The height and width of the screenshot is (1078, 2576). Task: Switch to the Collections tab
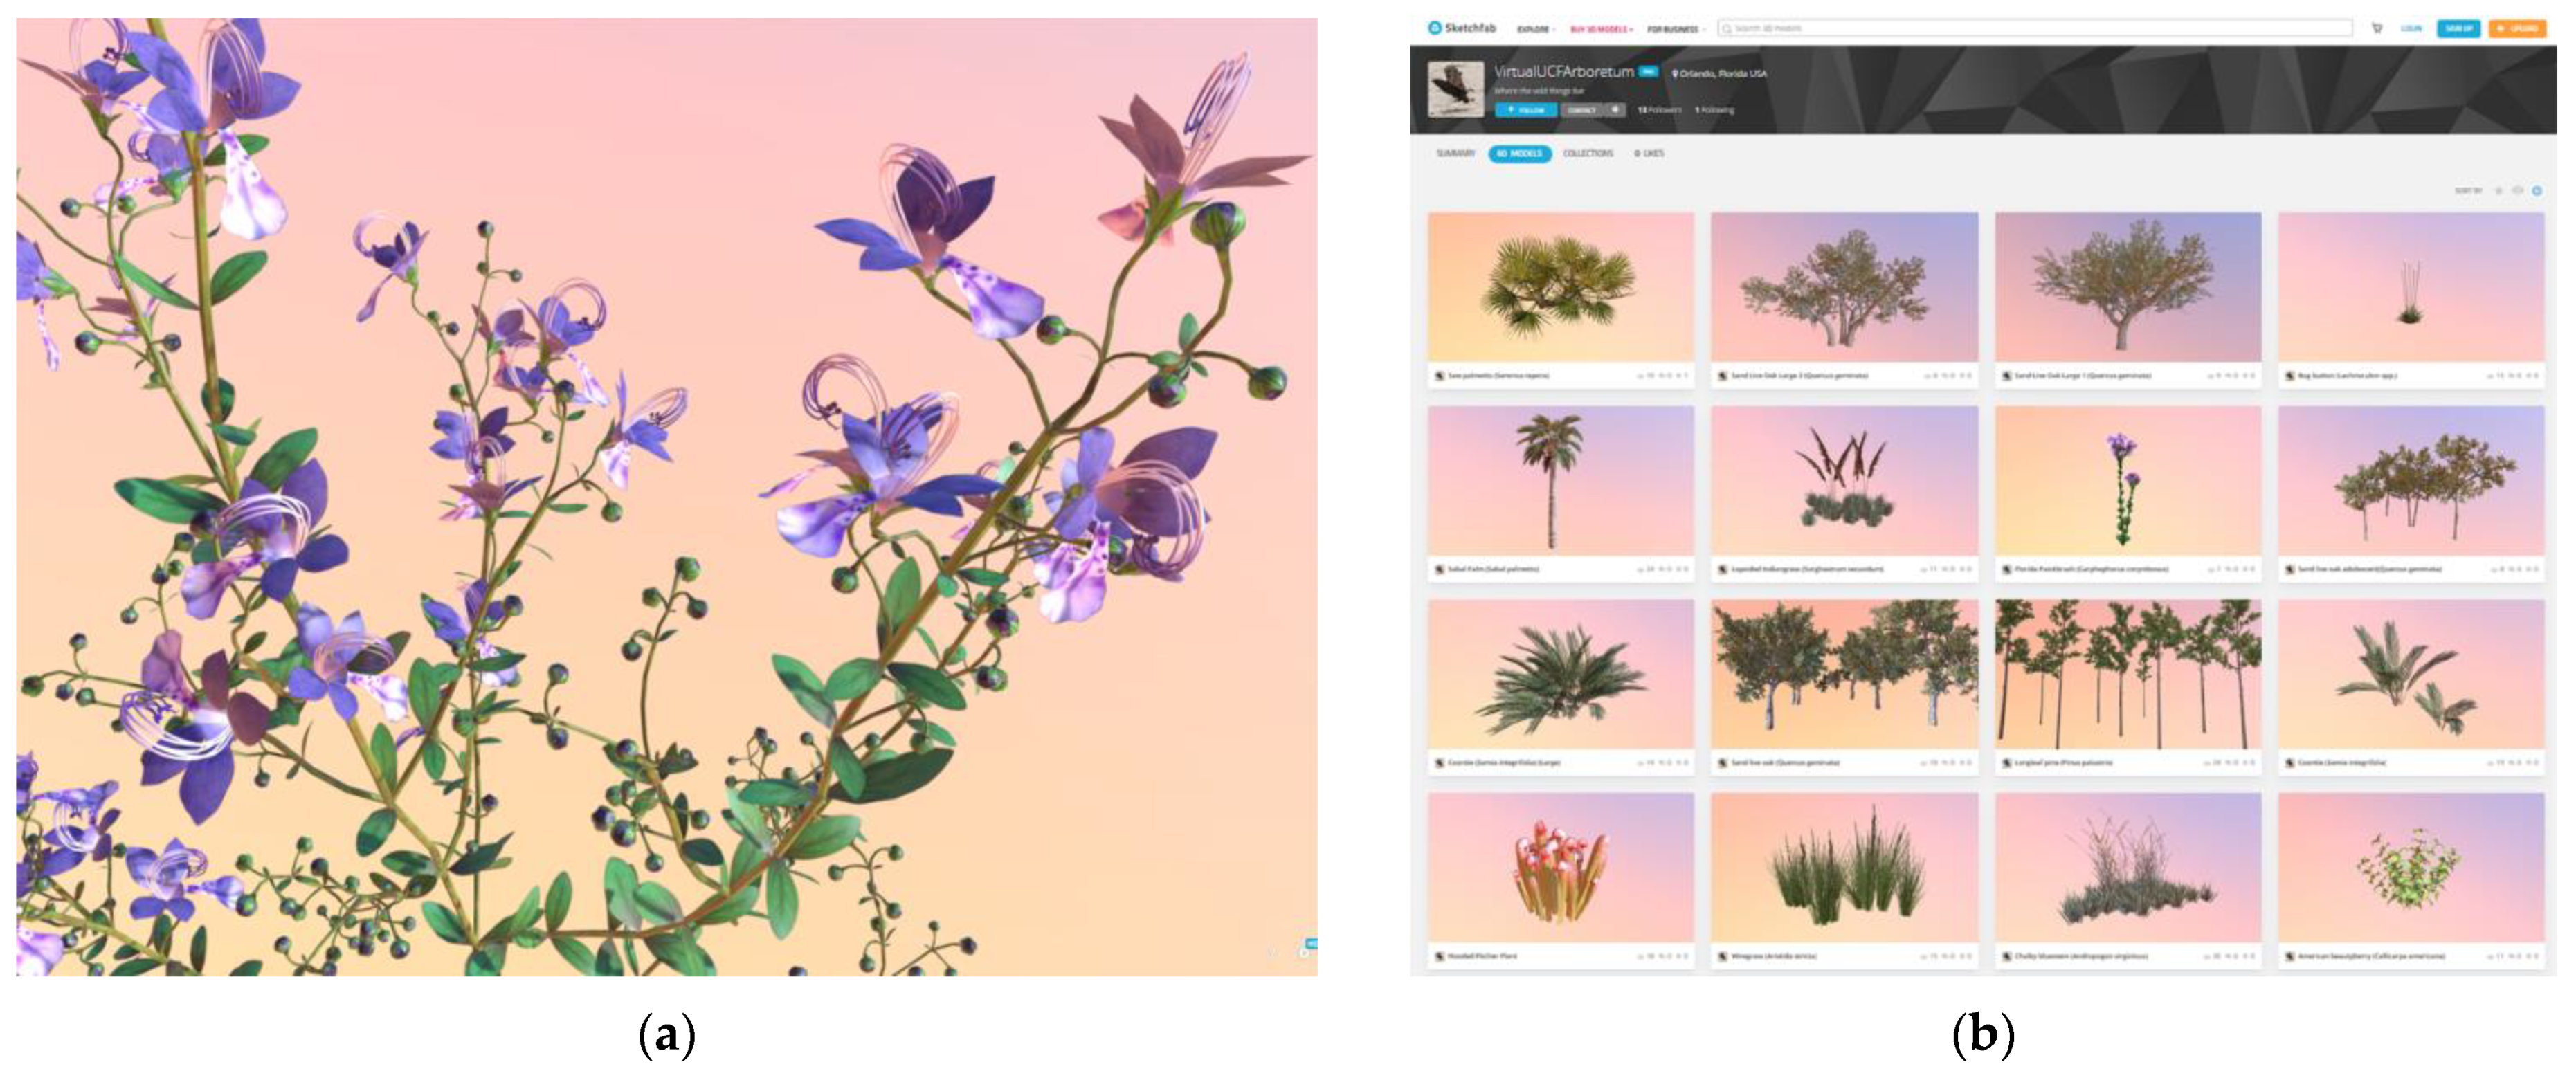[1588, 153]
